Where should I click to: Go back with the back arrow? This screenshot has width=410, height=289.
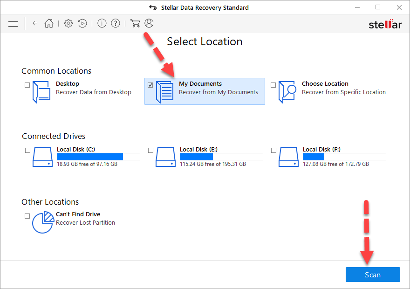tap(35, 23)
